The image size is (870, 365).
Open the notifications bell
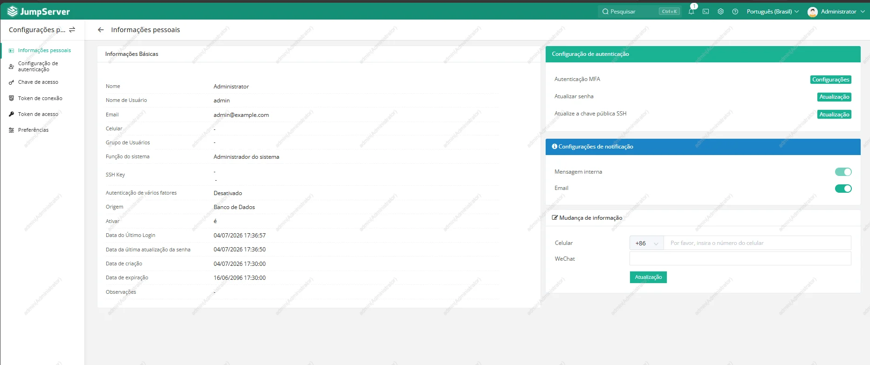(691, 11)
